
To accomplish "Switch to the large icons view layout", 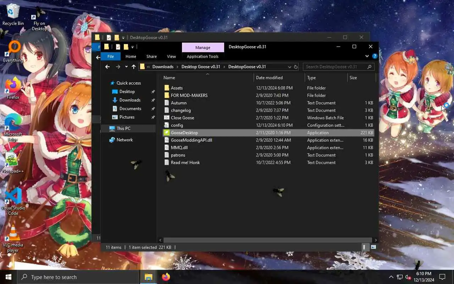I will click(373, 247).
